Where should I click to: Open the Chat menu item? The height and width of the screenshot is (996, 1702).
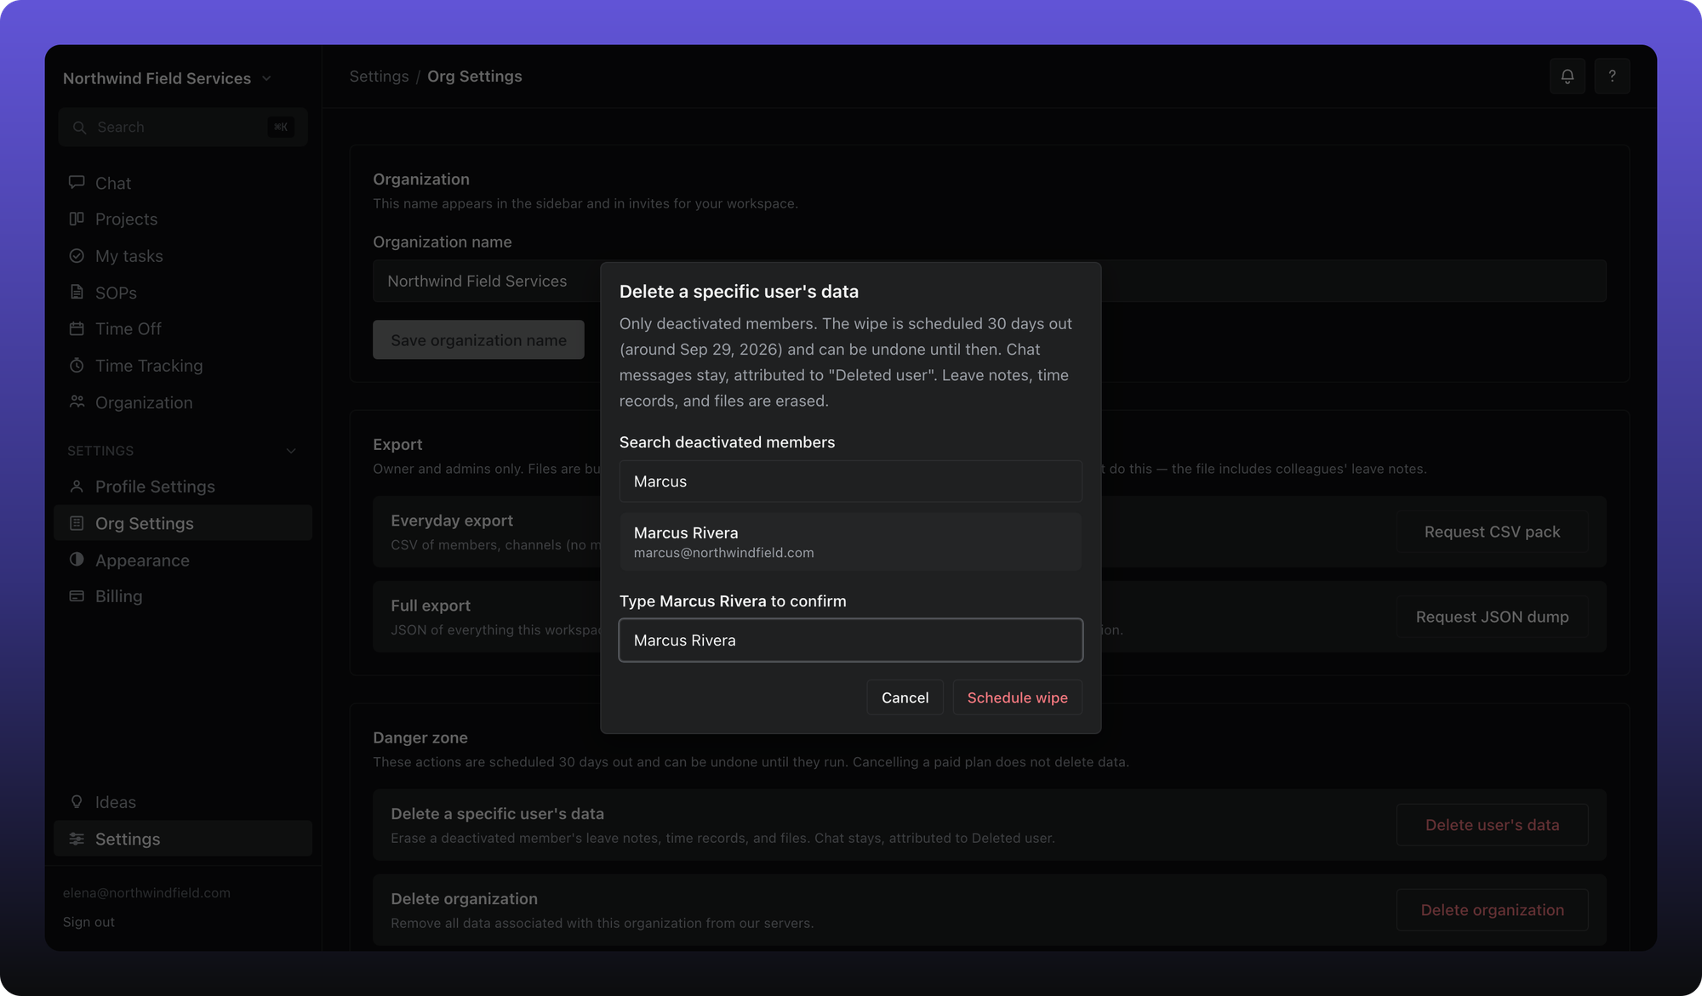(x=183, y=183)
